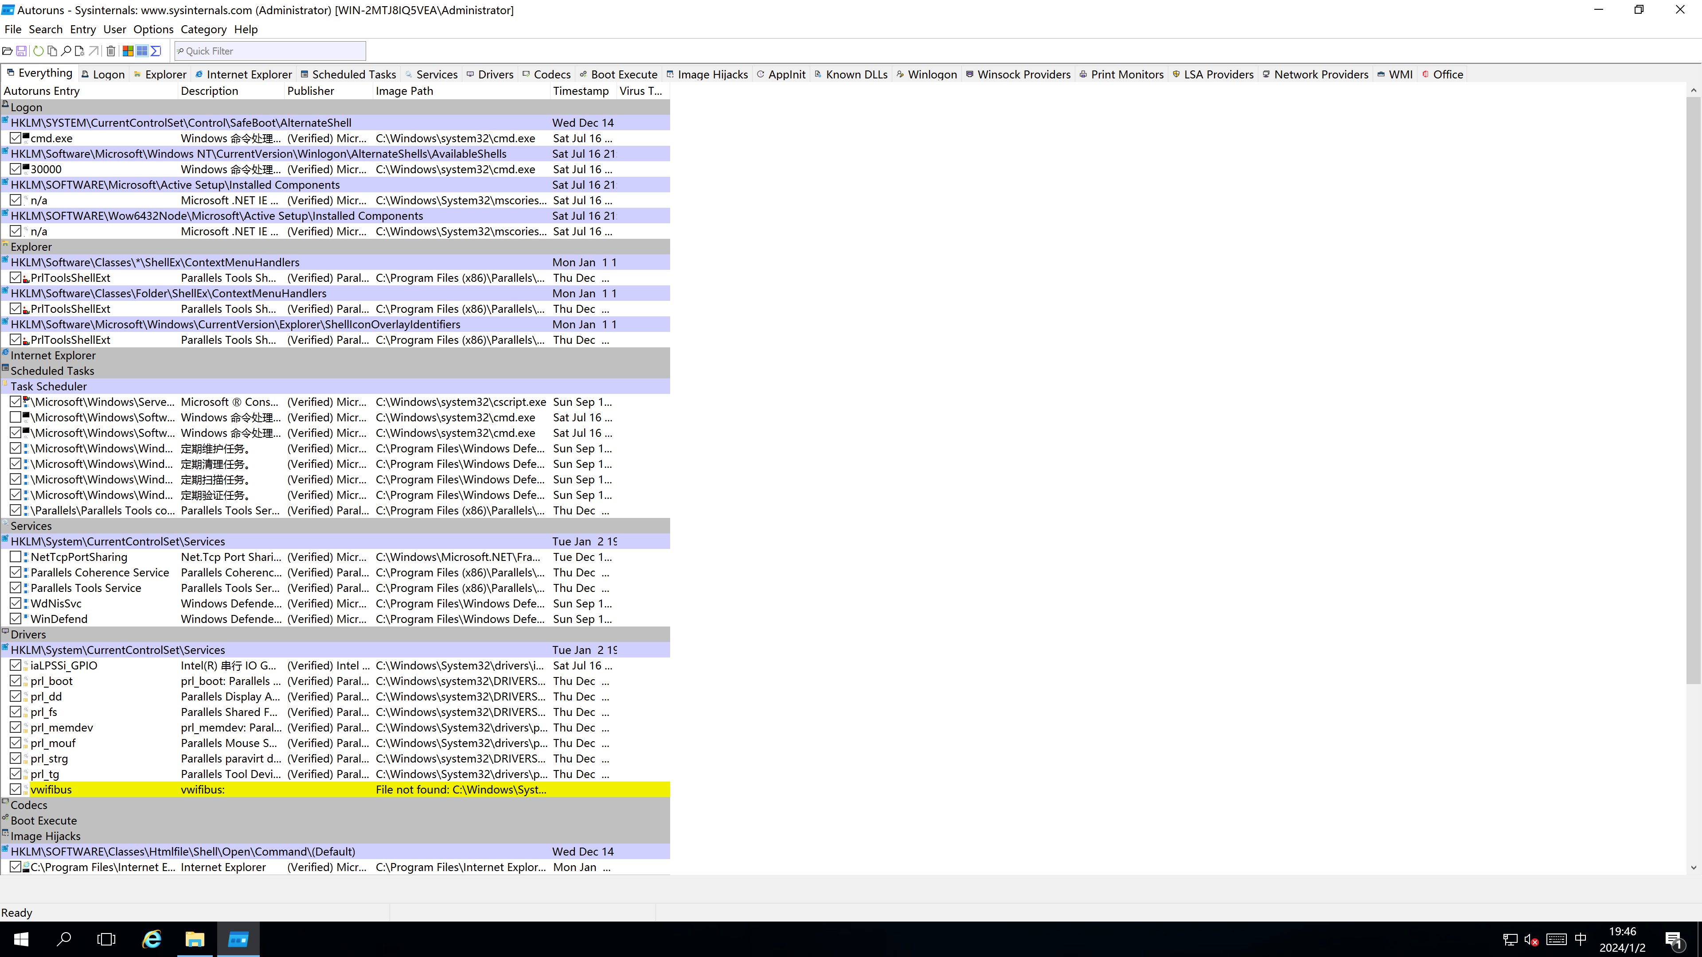Click the Windows Start button
This screenshot has width=1702, height=957.
pyautogui.click(x=21, y=939)
